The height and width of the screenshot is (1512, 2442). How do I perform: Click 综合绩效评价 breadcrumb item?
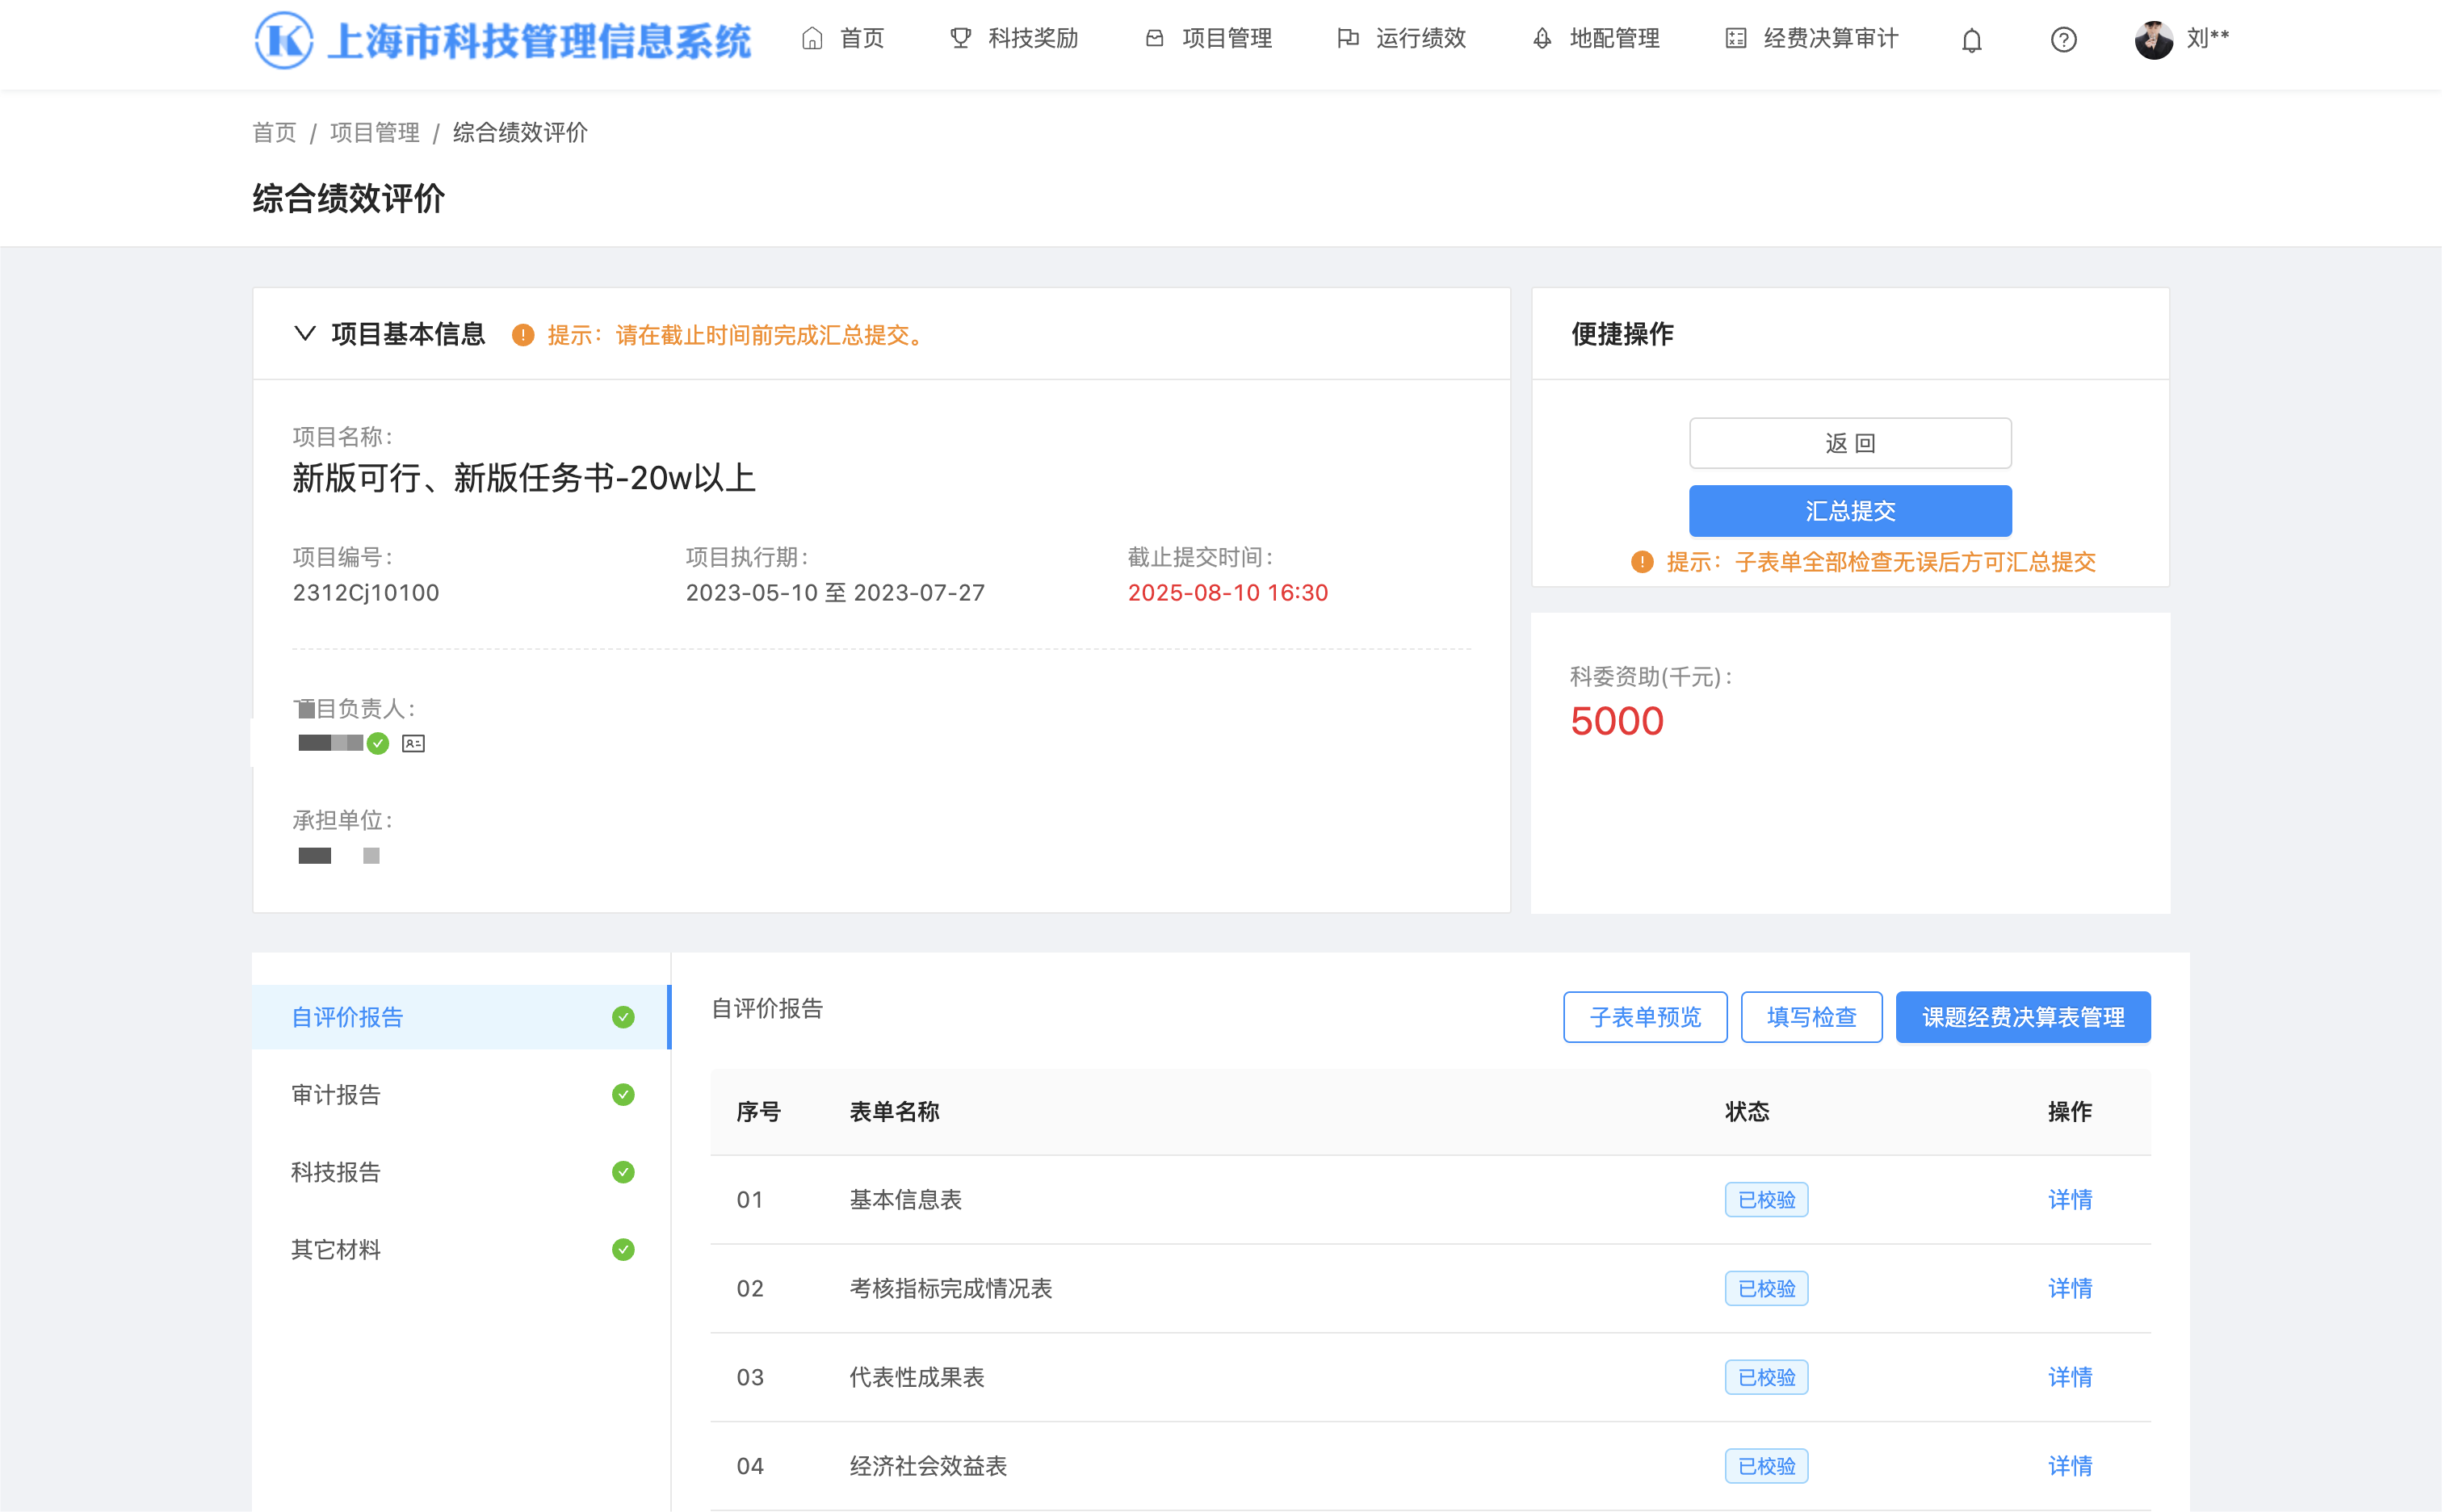click(520, 133)
